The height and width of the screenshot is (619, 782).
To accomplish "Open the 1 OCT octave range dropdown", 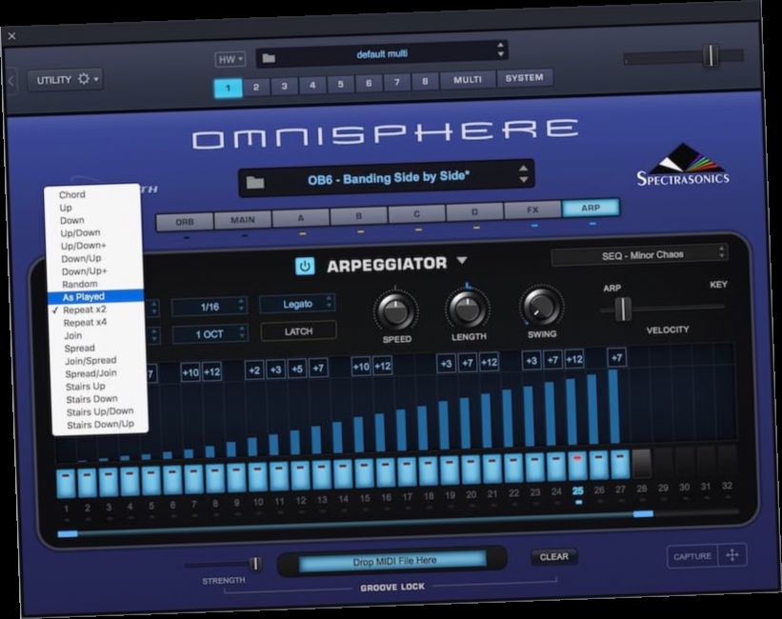I will point(210,333).
